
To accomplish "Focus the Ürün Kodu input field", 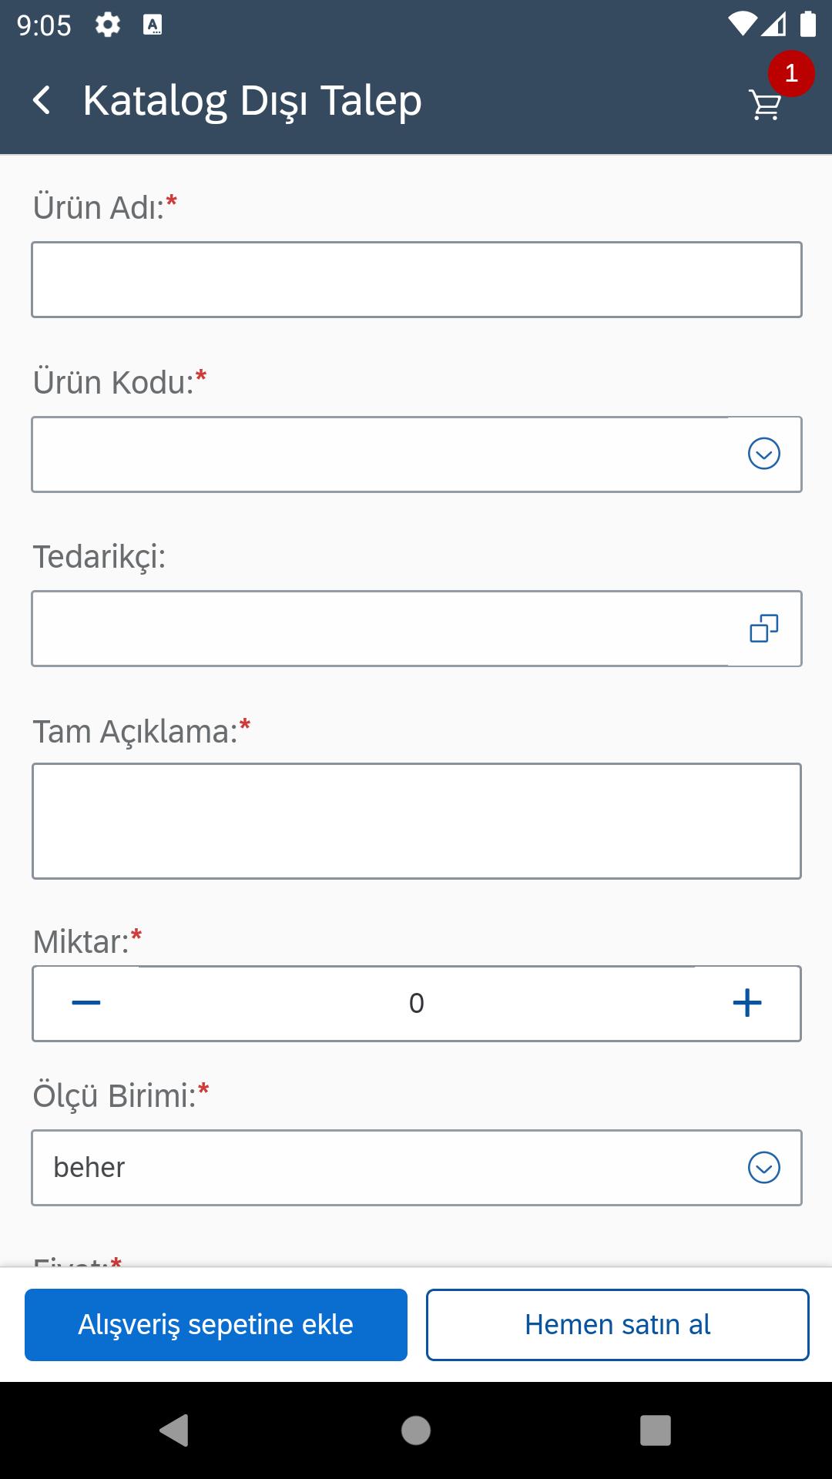I will (381, 454).
